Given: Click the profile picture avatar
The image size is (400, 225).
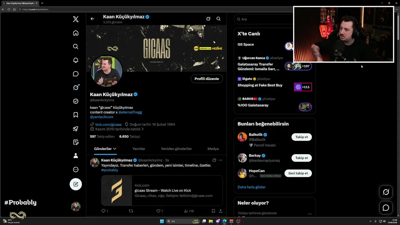Looking at the screenshot, I should [107, 71].
